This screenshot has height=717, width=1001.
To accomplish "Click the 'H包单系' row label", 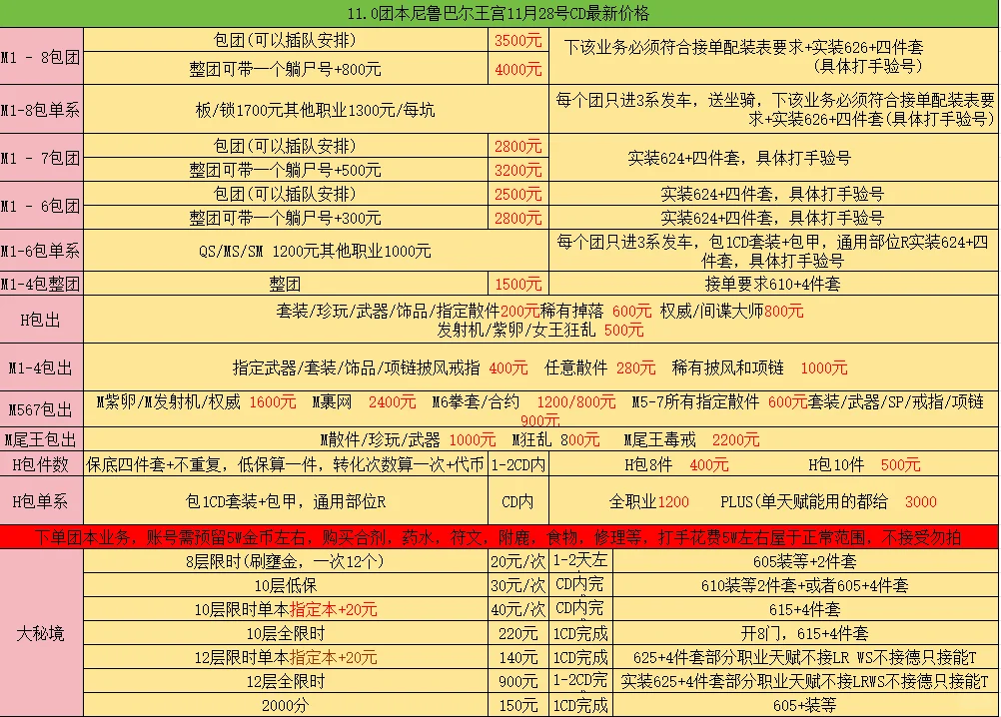I will [x=42, y=501].
